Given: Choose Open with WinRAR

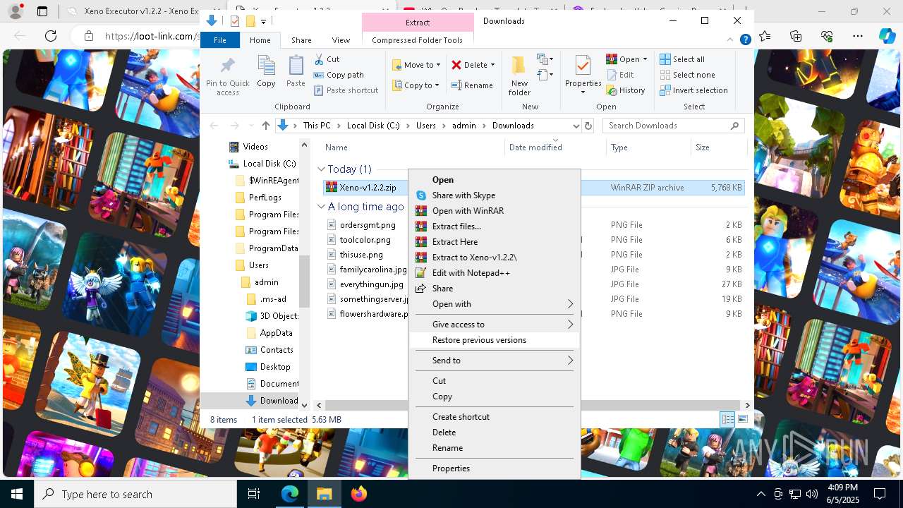Looking at the screenshot, I should click(494, 211).
